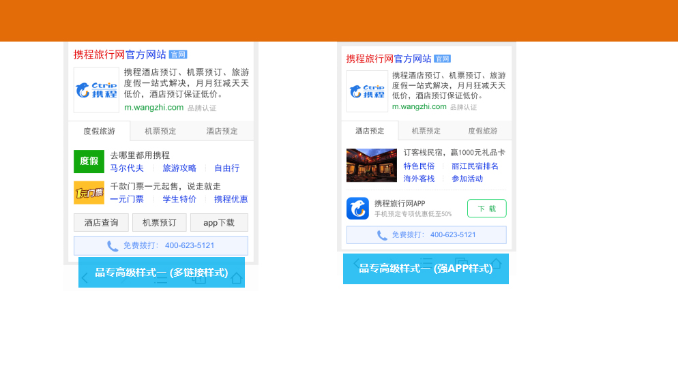This screenshot has width=678, height=381.
Task: Click the text 千款门票一元起售，说走就走
Action: pos(166,186)
